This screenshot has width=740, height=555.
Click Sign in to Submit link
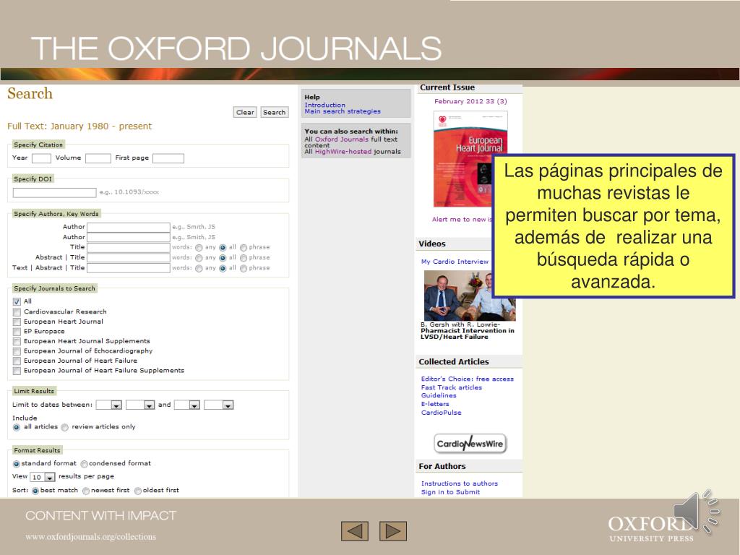coord(450,491)
